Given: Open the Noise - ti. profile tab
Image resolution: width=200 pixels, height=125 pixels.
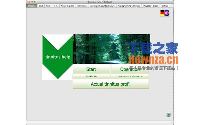Looking at the screenshot, I should pos(68,6).
